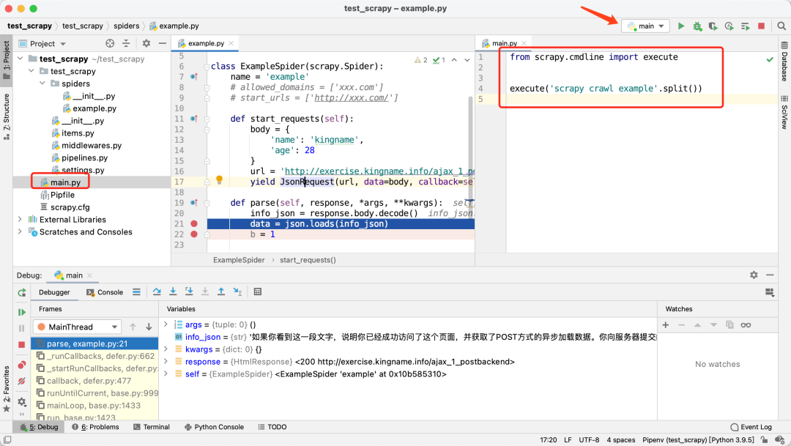791x446 pixels.
Task: Toggle breakpoint on line 21
Action: tap(193, 223)
